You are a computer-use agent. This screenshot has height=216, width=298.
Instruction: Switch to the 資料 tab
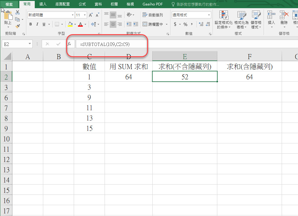[98, 4]
